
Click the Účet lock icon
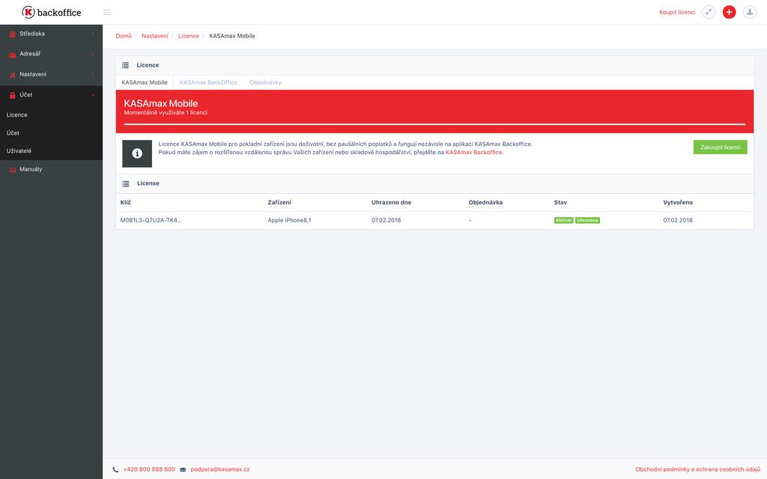[x=13, y=95]
